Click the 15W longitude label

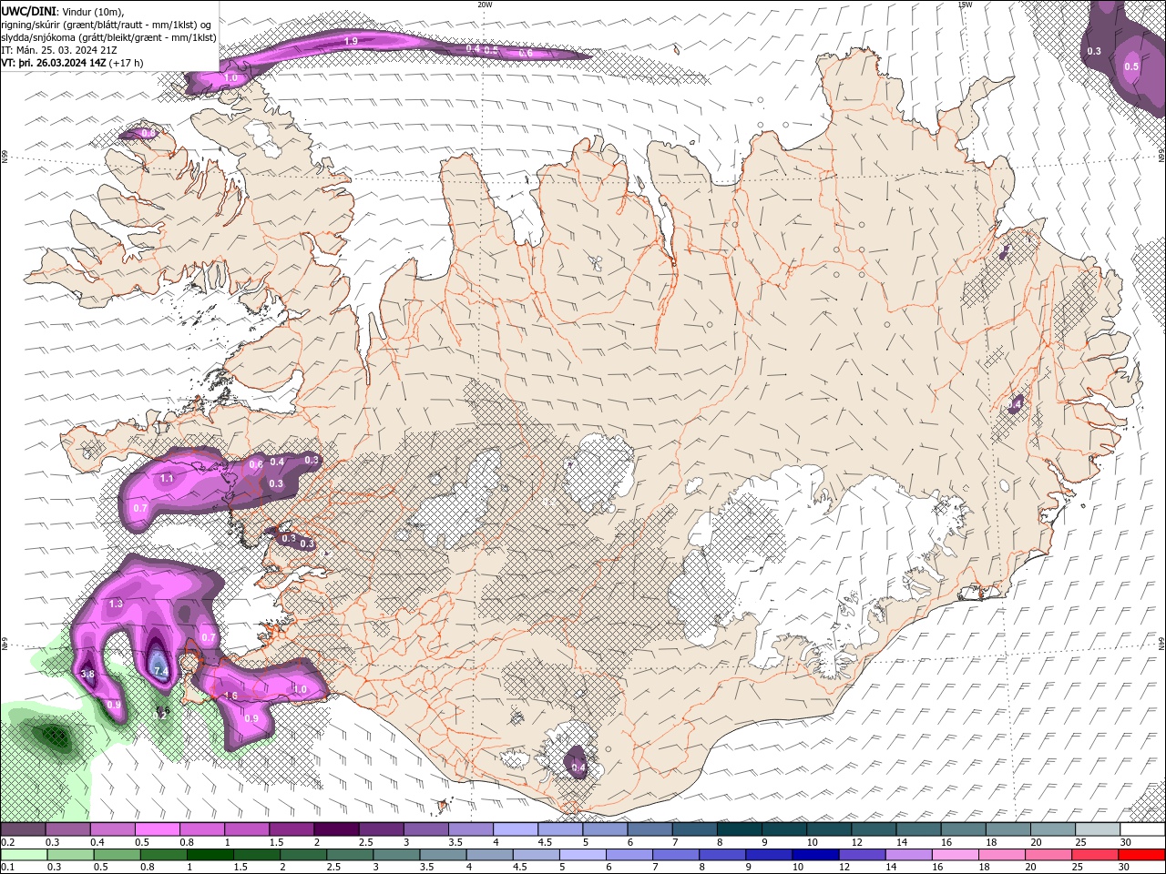(965, 5)
